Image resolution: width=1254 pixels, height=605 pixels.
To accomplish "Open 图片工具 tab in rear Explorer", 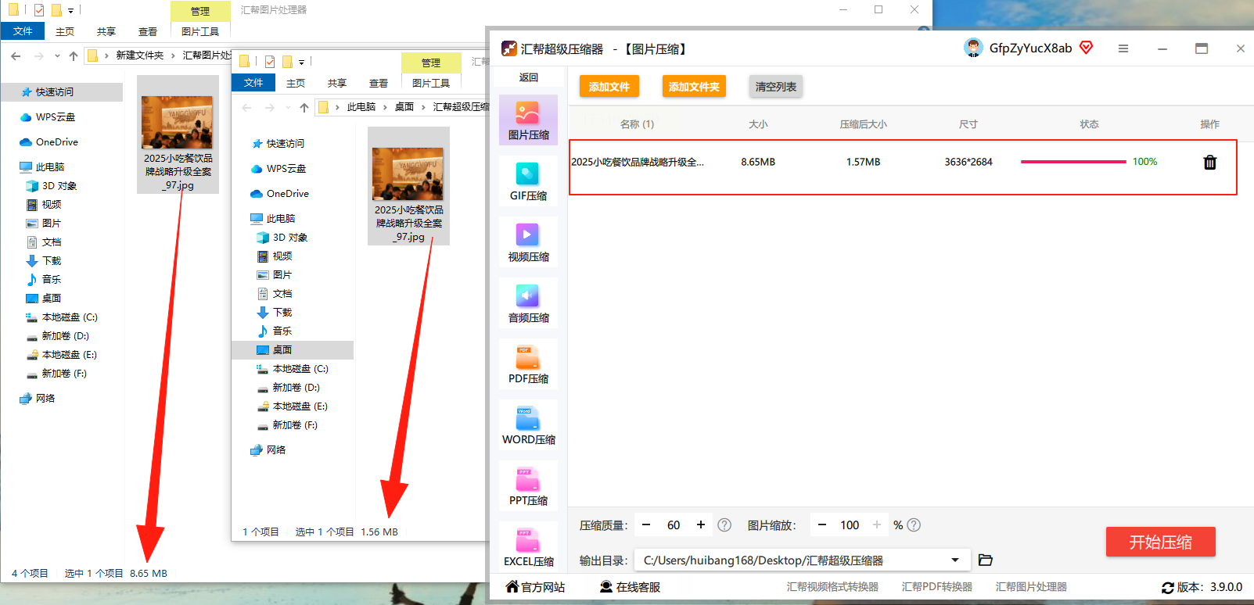I will (x=200, y=31).
